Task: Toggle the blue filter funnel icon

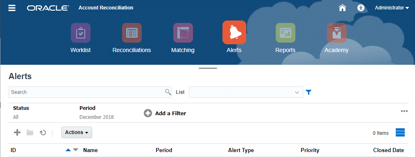Action: pos(308,92)
